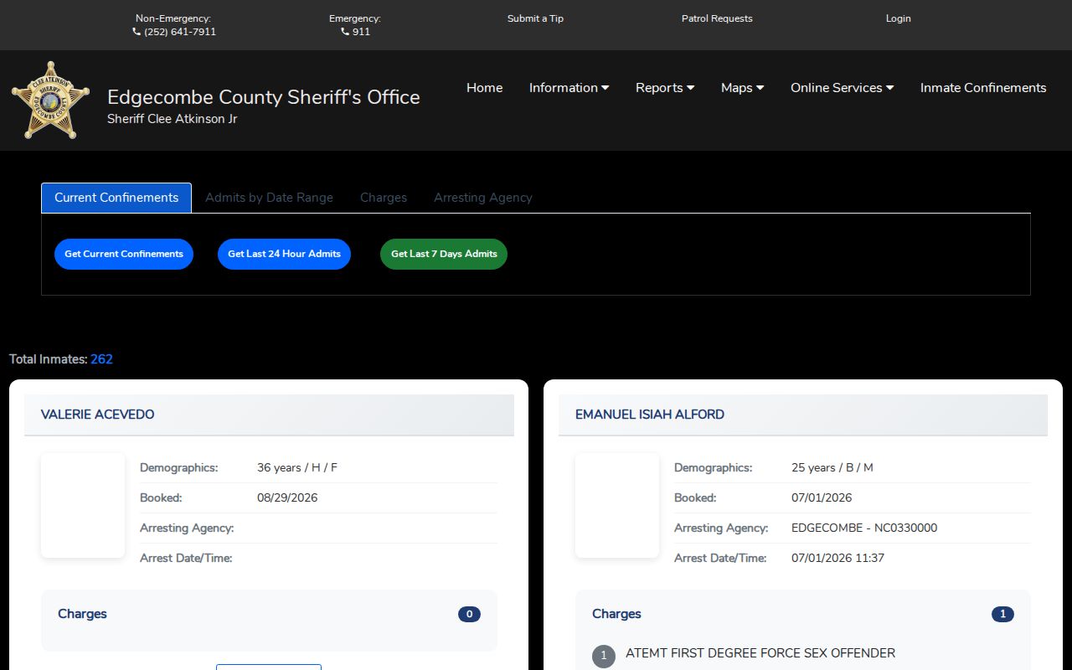Click the sheriff's star badge logo

[50, 100]
